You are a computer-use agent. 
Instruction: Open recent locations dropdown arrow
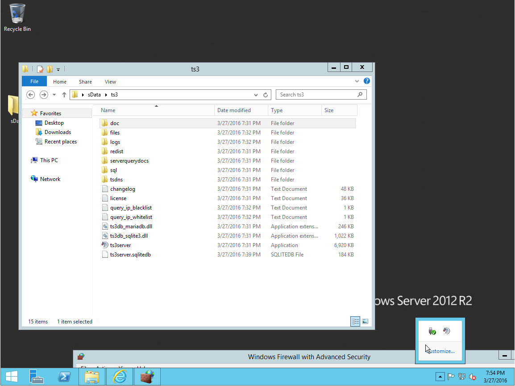[54, 95]
